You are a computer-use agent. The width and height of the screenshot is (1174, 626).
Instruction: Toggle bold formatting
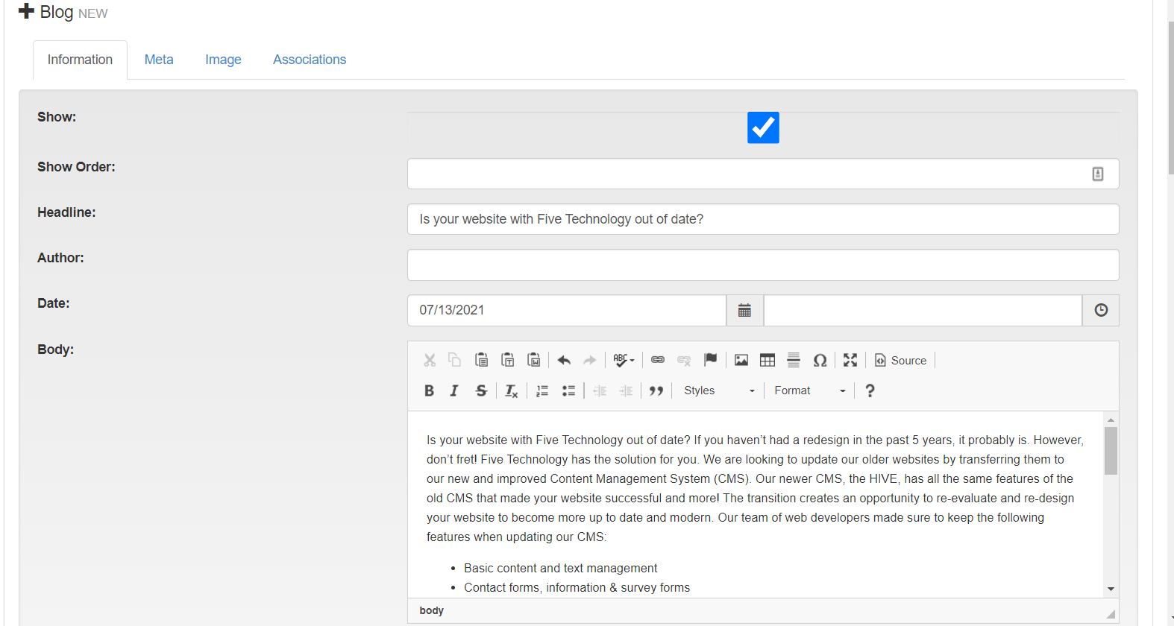(x=430, y=391)
